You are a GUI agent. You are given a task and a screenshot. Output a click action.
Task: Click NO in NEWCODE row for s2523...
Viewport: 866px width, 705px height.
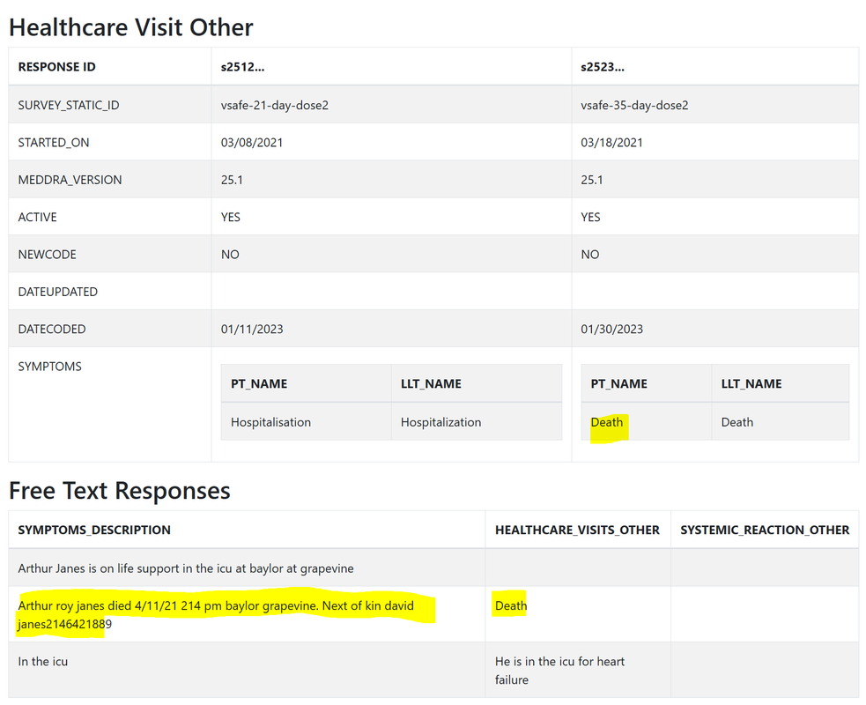point(590,254)
